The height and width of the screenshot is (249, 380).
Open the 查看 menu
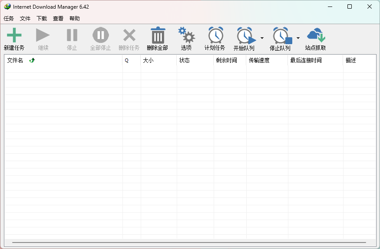[x=58, y=18]
